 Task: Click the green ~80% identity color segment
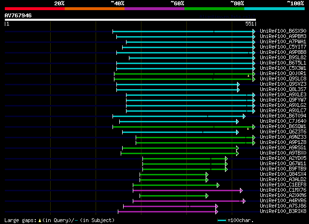[x=214, y=9]
